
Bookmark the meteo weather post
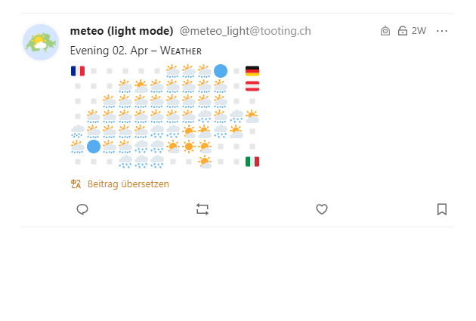point(442,209)
